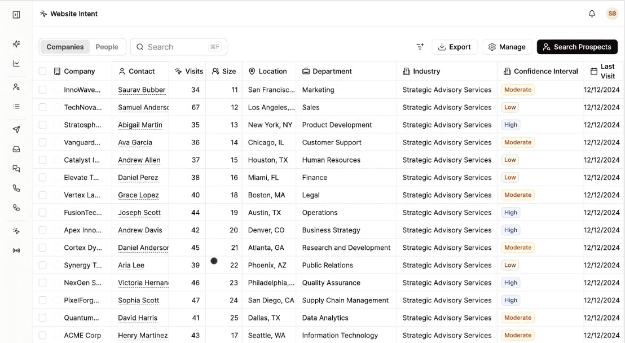The width and height of the screenshot is (625, 343).
Task: Sort by the Confidence Interval column header
Action: [541, 72]
